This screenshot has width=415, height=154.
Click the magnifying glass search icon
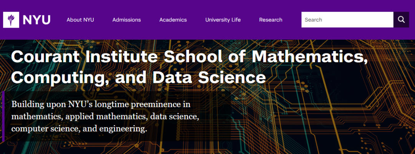click(401, 20)
